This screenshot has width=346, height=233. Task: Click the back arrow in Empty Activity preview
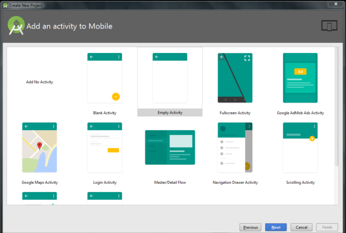click(157, 57)
